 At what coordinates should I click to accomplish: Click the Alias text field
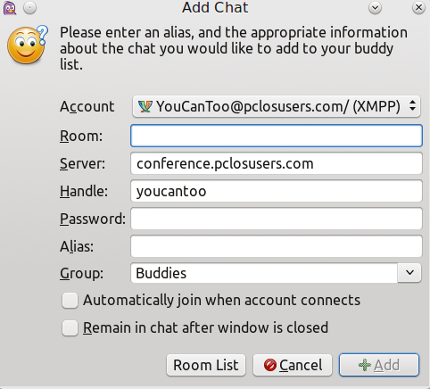277,246
